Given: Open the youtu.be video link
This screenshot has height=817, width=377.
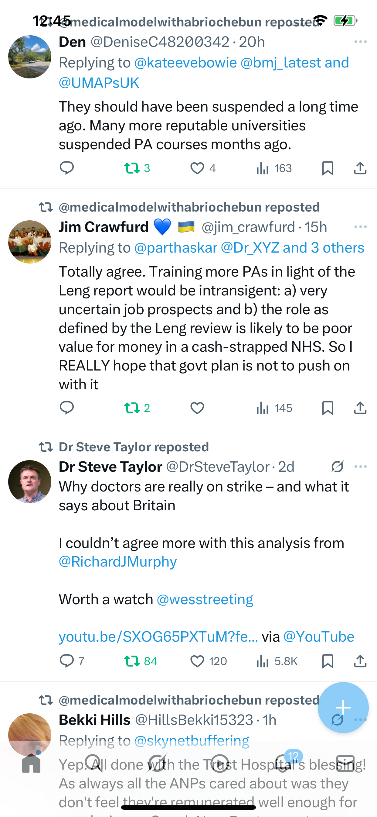Looking at the screenshot, I should click(x=158, y=636).
